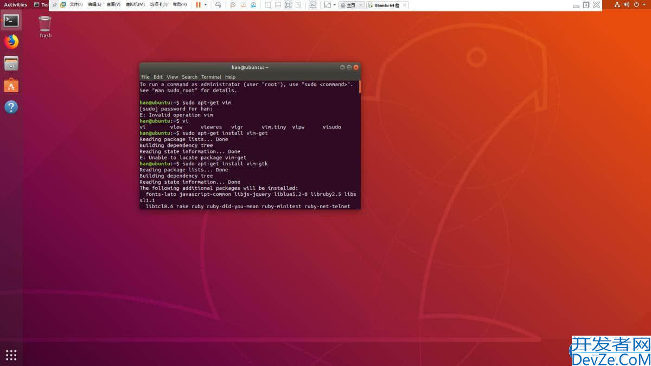Toggle the VMware toolbar pin

tap(54, 5)
